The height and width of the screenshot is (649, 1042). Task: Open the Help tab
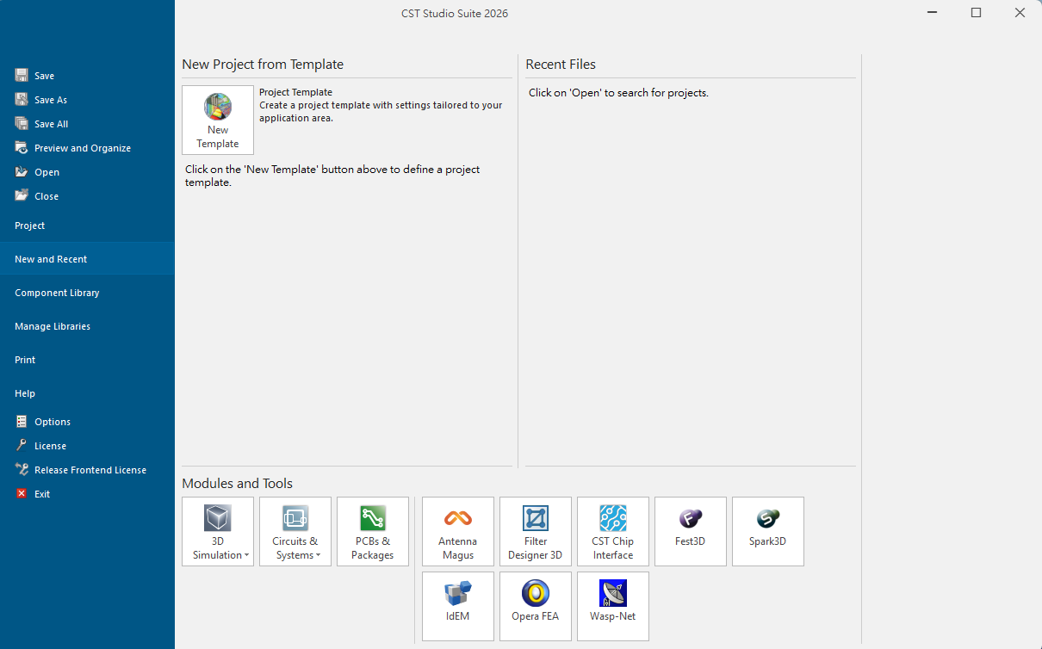tap(87, 393)
